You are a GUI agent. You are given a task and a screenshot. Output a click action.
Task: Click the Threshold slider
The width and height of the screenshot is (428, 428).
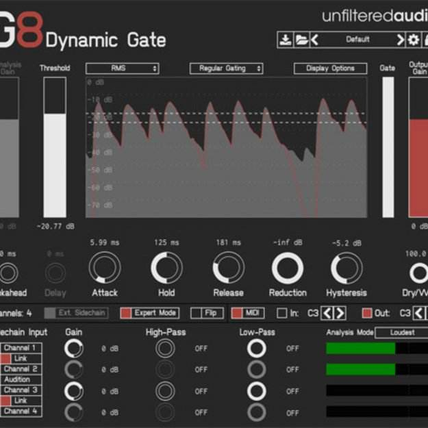click(55, 147)
